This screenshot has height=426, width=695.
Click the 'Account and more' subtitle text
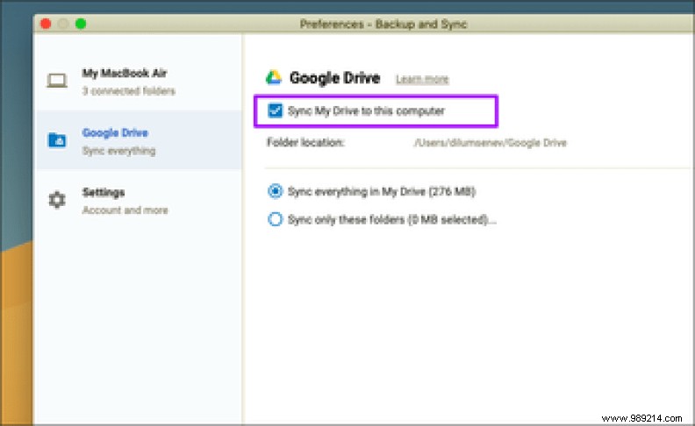[125, 210]
